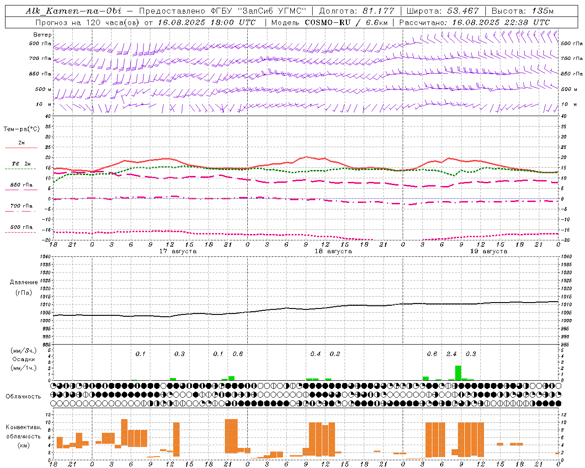Screen dimensions: 585x468
Task: Click the 'Долгота: 81.177' header value
Action: point(356,11)
